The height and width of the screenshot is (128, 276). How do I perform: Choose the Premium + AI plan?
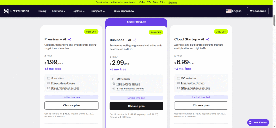[x=71, y=105]
